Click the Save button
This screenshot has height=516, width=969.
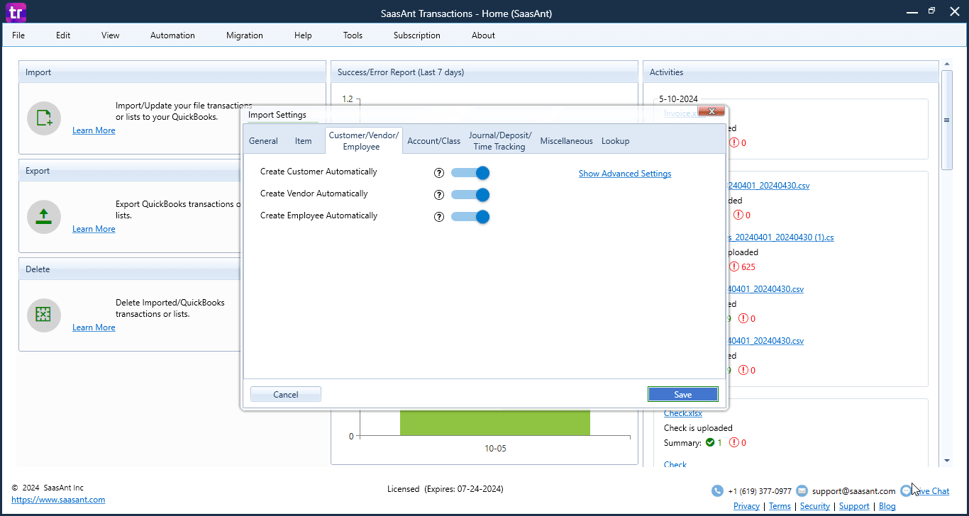(683, 395)
